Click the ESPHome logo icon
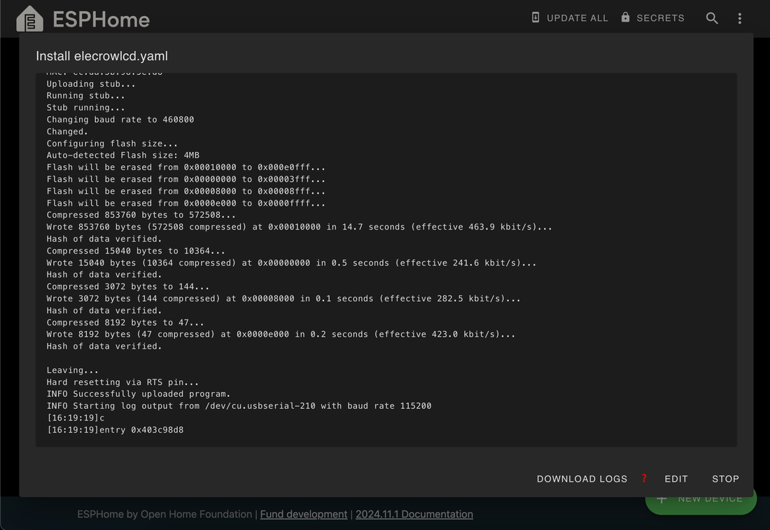The image size is (770, 530). click(29, 19)
